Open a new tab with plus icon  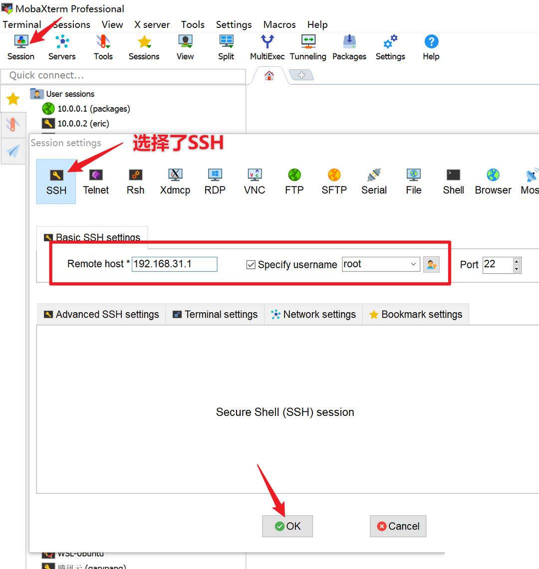(x=301, y=75)
